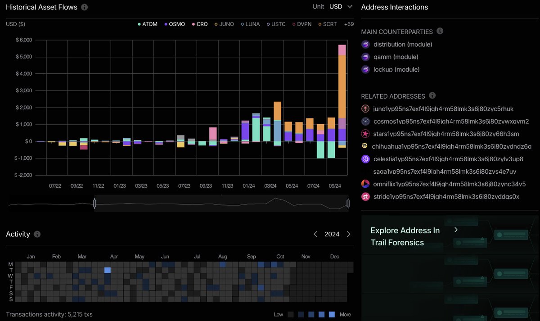The width and height of the screenshot is (540, 321).
Task: Open the stride1yp95ns7 related address
Action: [x=446, y=196]
